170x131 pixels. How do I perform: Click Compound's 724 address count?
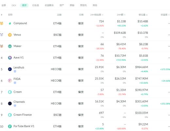pos(101,21)
